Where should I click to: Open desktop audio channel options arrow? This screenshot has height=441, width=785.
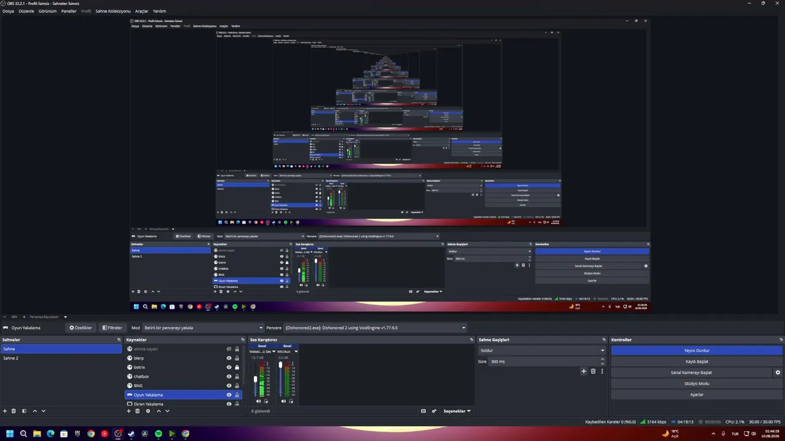pyautogui.click(x=274, y=352)
